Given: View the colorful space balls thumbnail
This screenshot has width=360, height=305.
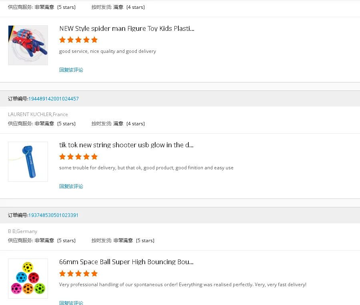Looking at the screenshot, I should pyautogui.click(x=28, y=278).
